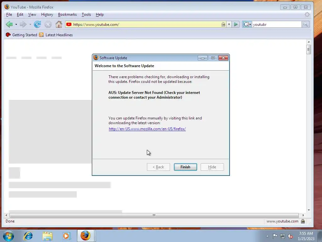Screen dimensions: 322x242
Task: Click the muted volume tray icon
Action: 290,236
